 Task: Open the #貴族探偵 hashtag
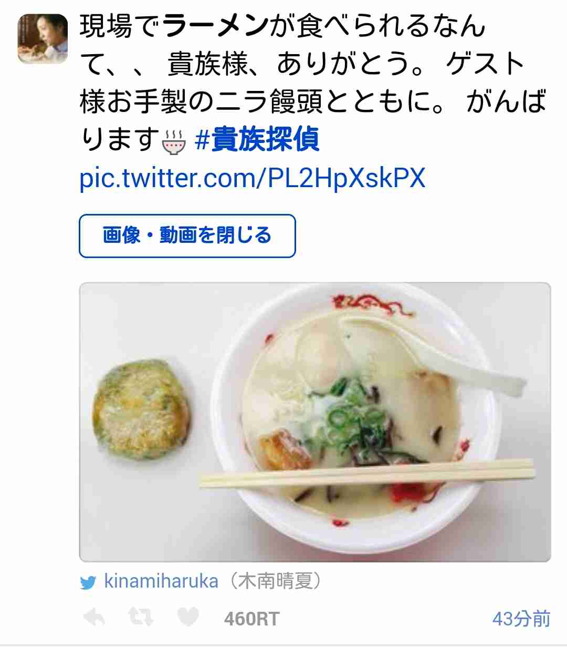pos(257,140)
